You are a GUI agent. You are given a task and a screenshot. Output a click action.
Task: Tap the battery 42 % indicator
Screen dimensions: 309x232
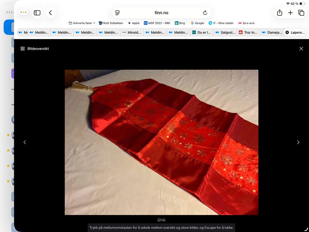point(297,4)
